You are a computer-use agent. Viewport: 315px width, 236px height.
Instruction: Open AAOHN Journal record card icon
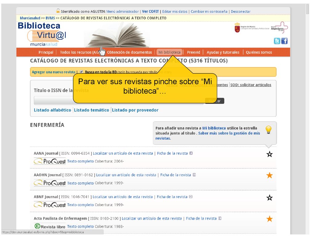[x=194, y=175]
